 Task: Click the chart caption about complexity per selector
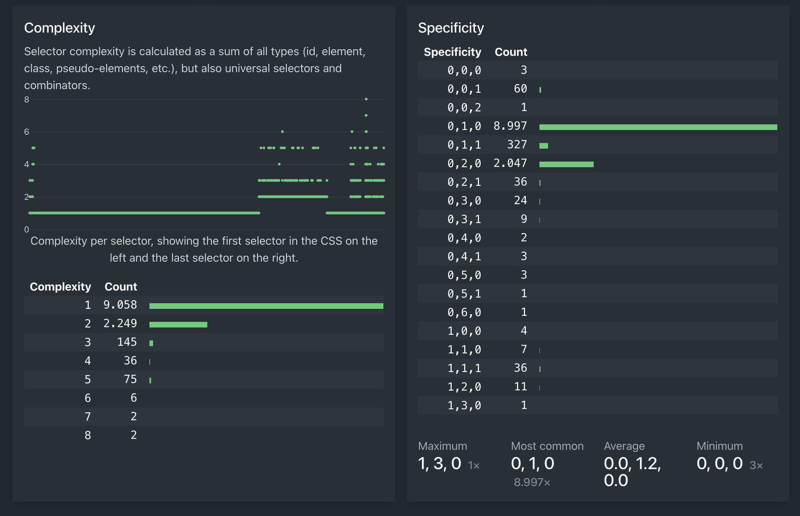[204, 249]
